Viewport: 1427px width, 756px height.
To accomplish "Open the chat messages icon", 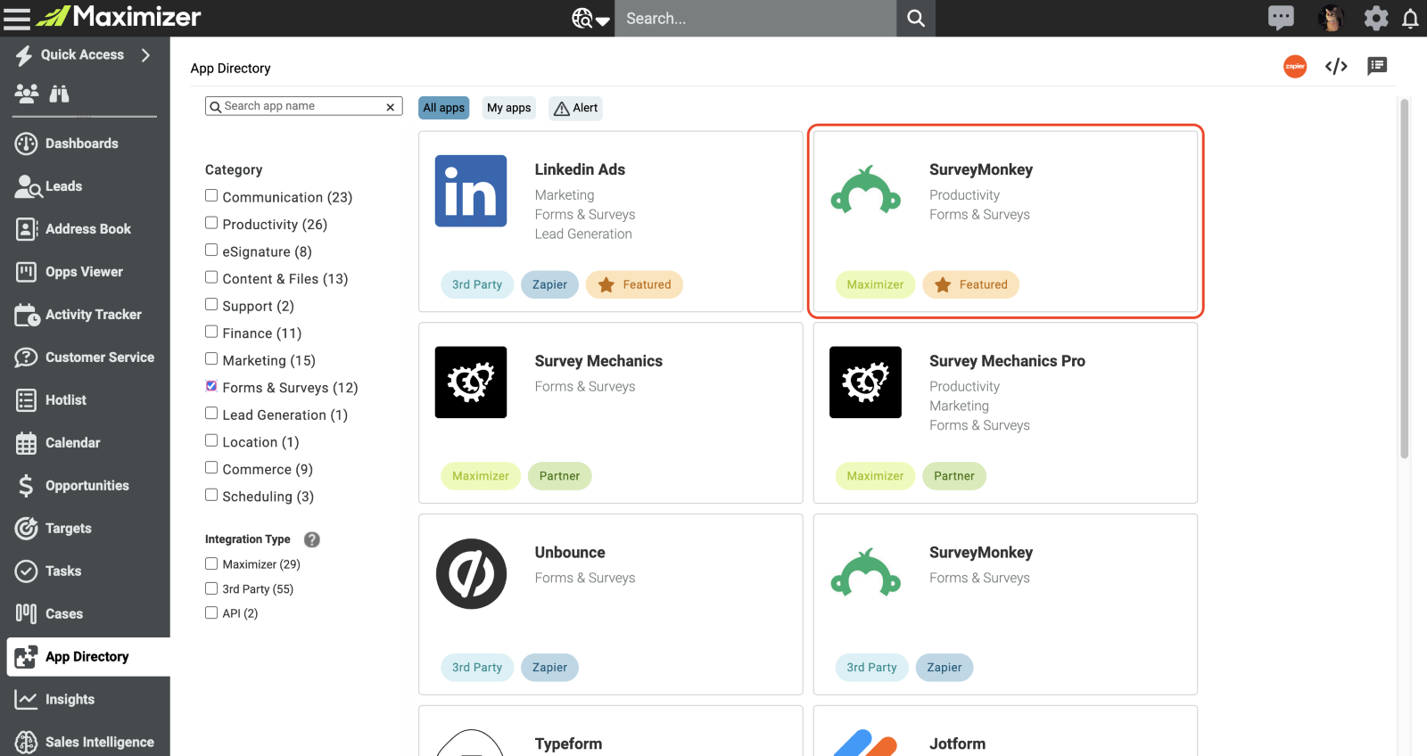I will 1281,18.
